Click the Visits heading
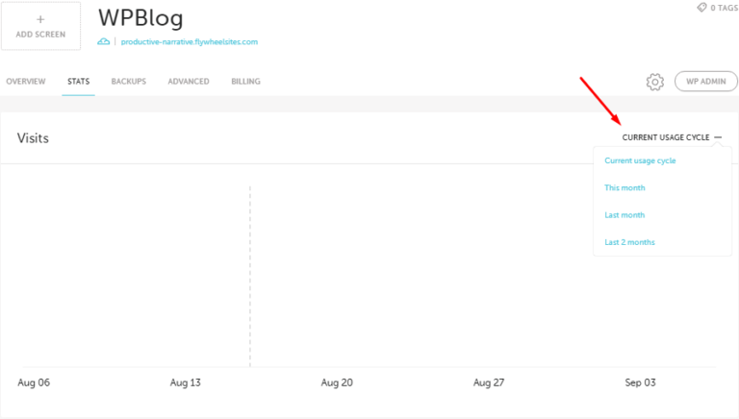 click(x=33, y=138)
